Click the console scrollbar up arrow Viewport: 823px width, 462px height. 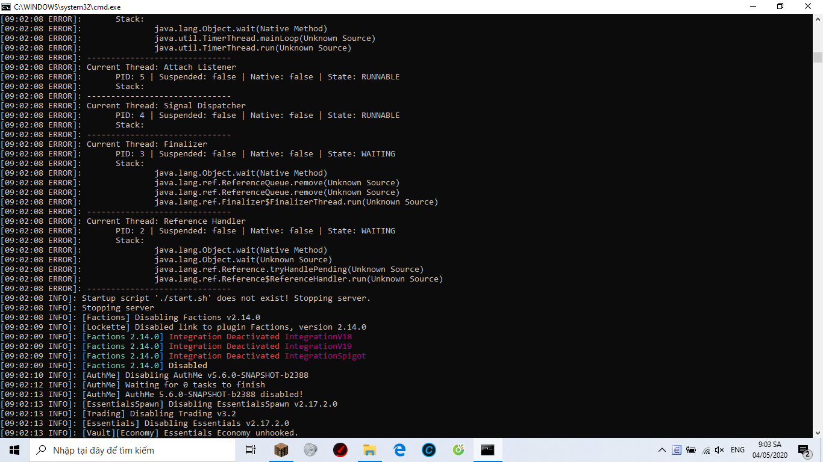point(818,19)
